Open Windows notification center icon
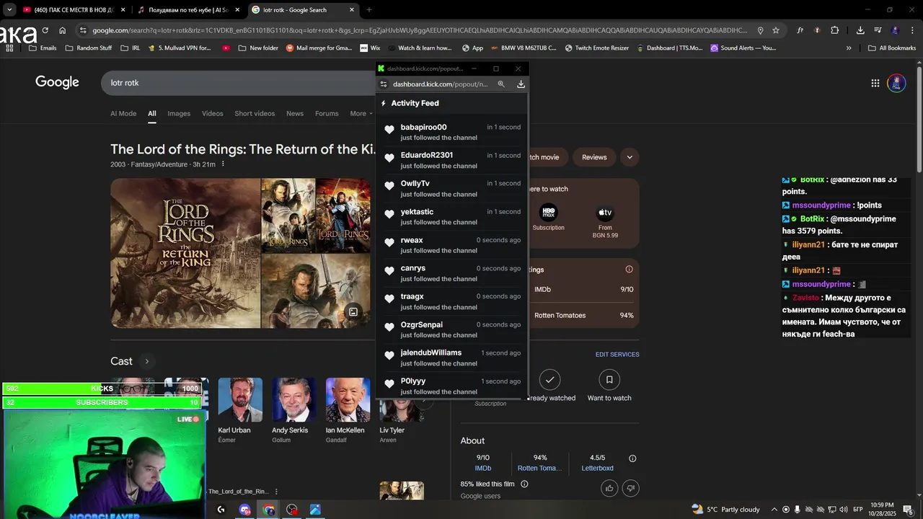 click(x=907, y=510)
